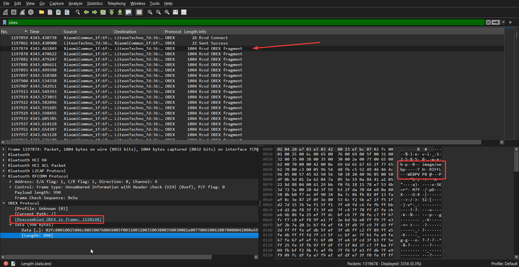This screenshot has width=519, height=267.
Task: Open a capture file with the folder icon
Action: coord(41,12)
